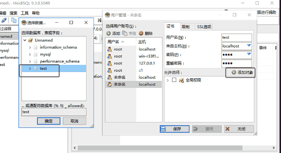The image size is (281, 153).
Task: Select the highlighted 未命名 user row
Action: 134,84
